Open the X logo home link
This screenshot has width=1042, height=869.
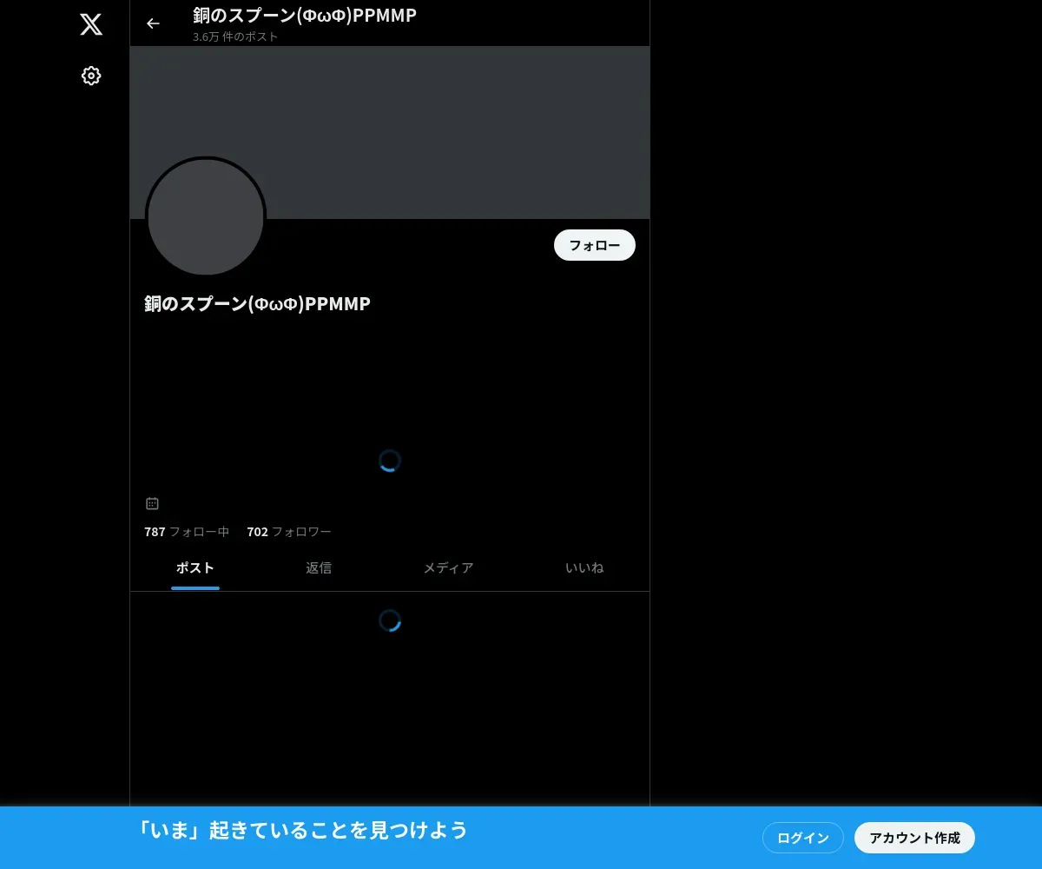(x=91, y=24)
